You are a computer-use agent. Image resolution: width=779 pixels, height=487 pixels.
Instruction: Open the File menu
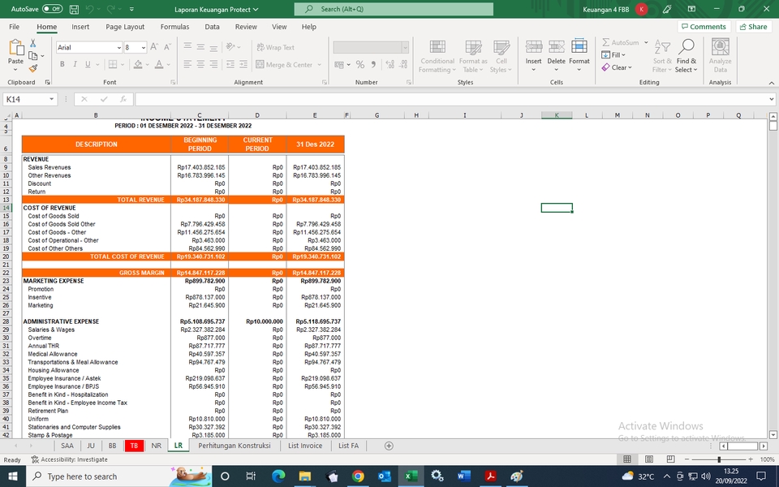(15, 27)
